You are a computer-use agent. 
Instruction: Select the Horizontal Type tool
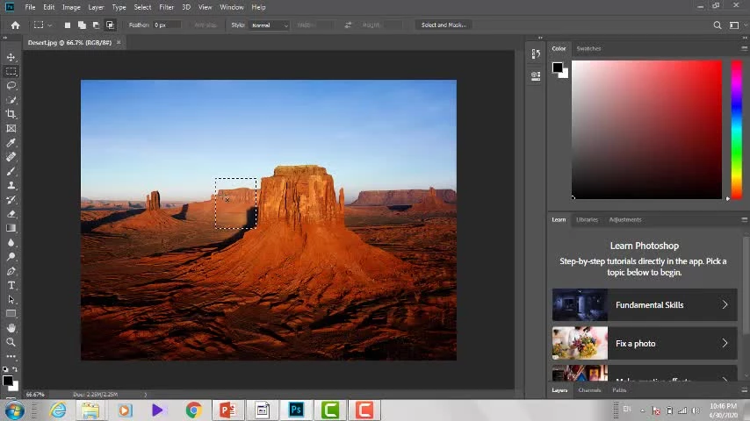[11, 285]
